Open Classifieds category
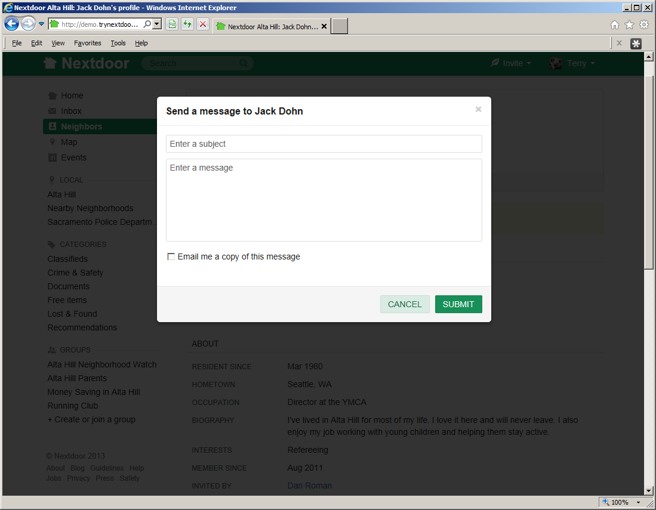Viewport: 656px width, 510px height. point(67,259)
